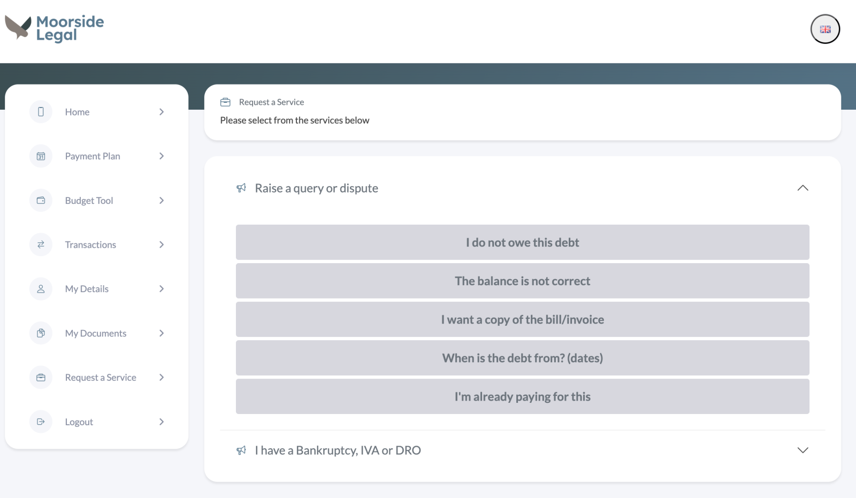Click the Request a Service briefcase icon
The width and height of the screenshot is (856, 498).
pos(41,378)
